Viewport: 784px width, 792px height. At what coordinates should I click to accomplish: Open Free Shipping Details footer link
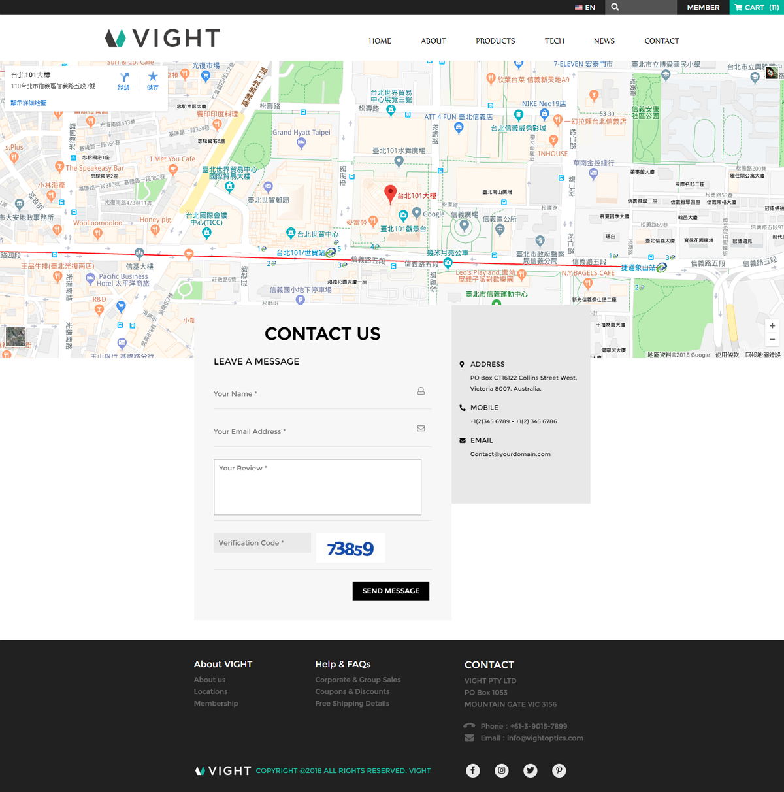352,704
